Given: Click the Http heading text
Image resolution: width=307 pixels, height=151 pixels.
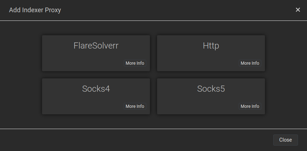Looking at the screenshot, I should [211, 46].
